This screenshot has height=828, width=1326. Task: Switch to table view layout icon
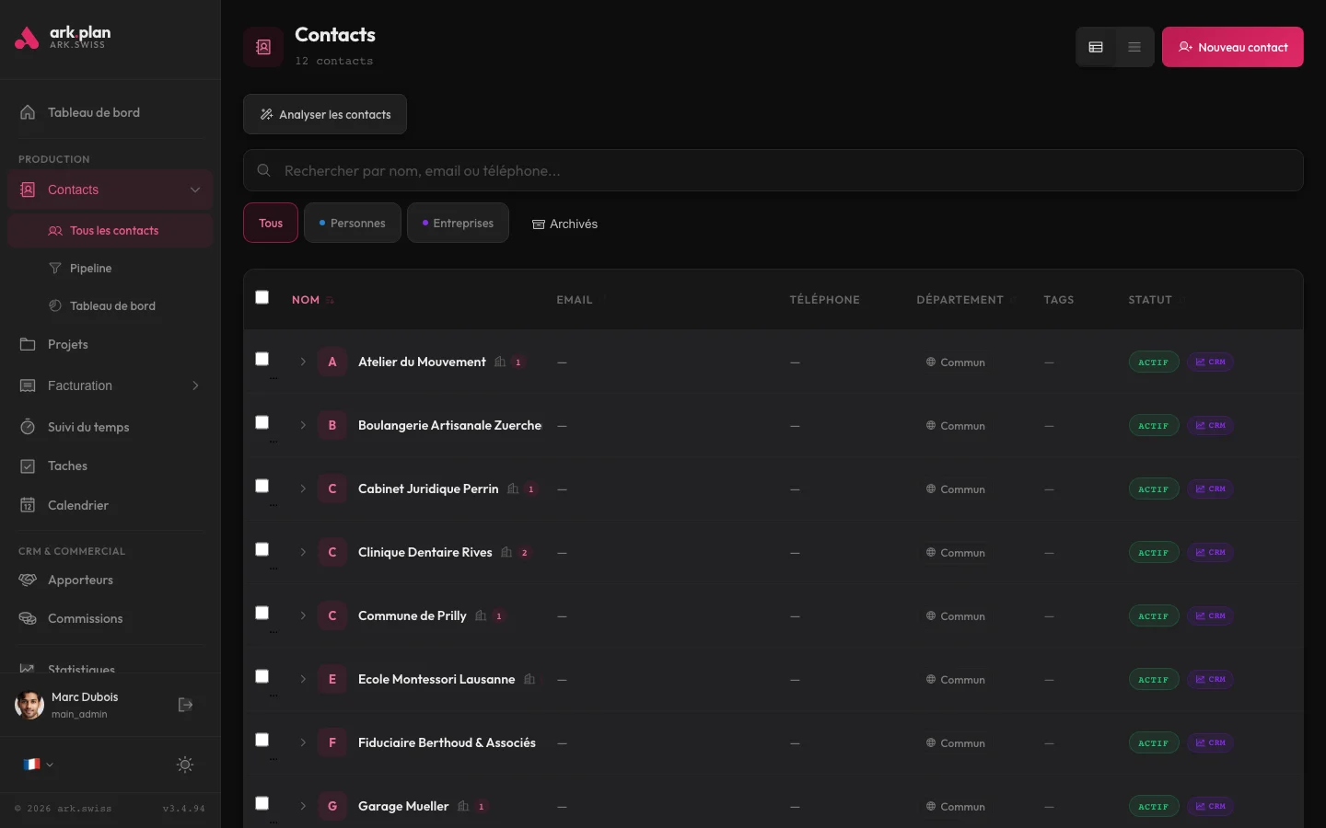pos(1096,47)
